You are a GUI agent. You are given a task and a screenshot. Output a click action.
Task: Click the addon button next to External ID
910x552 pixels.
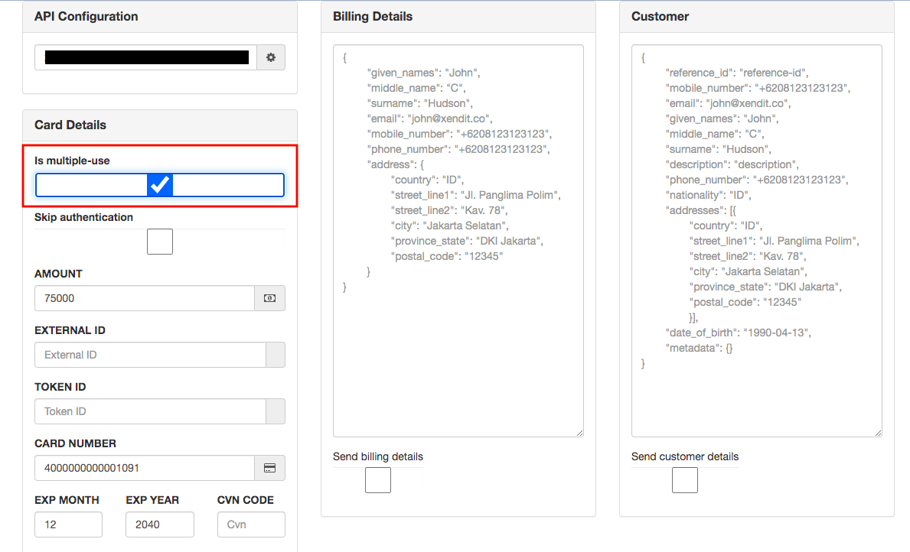[275, 355]
